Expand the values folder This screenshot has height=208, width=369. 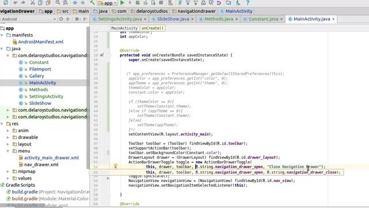[x=8, y=179]
